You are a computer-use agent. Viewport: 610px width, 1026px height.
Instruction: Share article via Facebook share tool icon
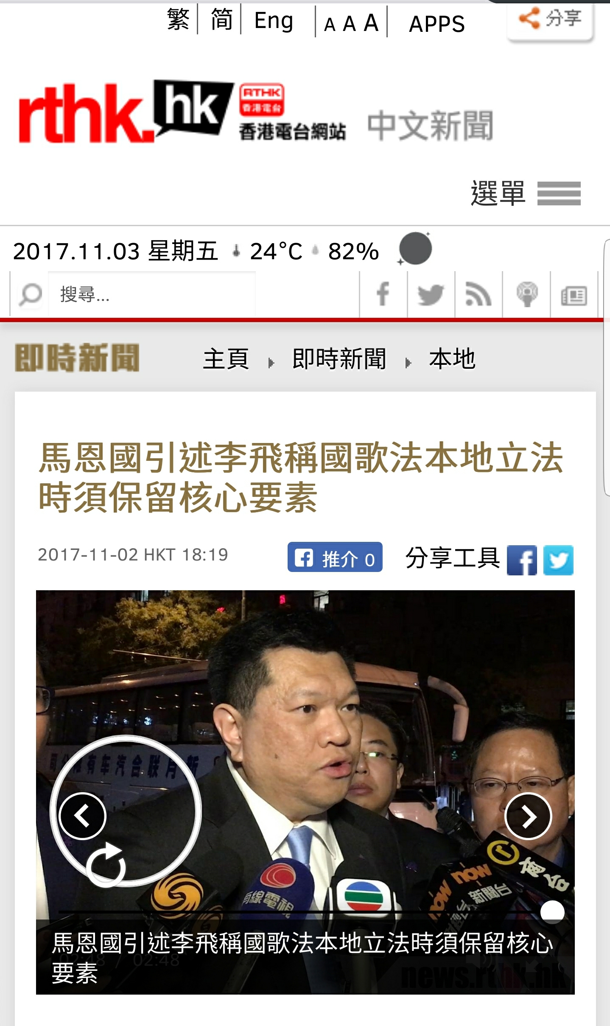pyautogui.click(x=522, y=560)
